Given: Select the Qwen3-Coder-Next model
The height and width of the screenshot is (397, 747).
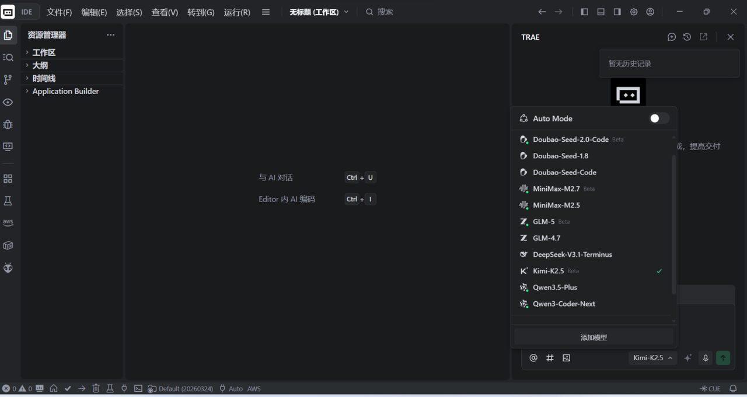Looking at the screenshot, I should tap(592, 304).
